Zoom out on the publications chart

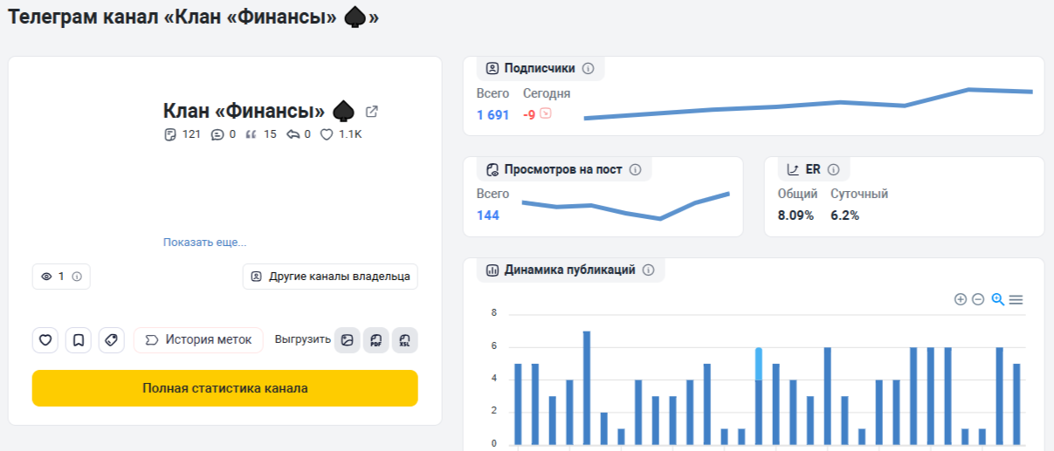(978, 299)
